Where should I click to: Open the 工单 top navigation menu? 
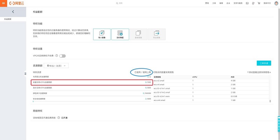[x=214, y=3]
